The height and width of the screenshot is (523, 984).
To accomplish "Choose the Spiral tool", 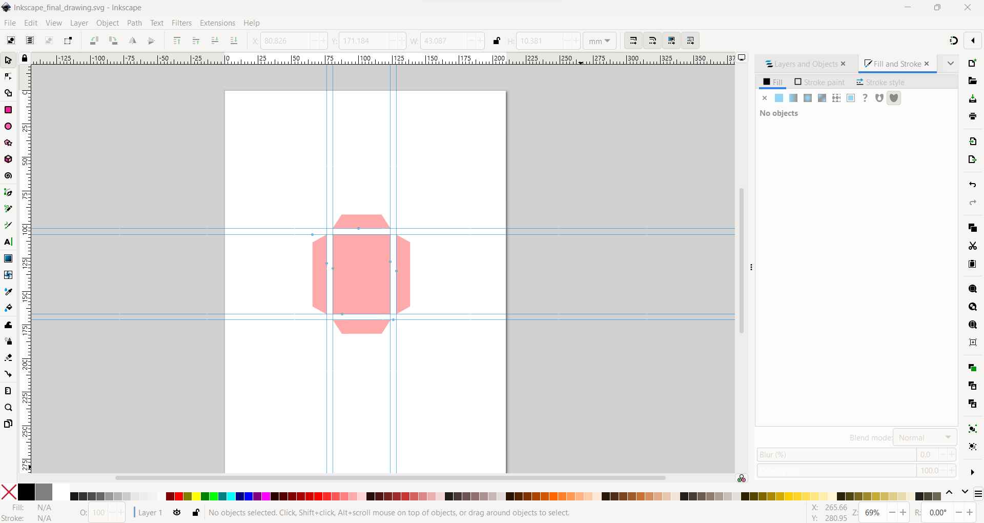I will 8,176.
